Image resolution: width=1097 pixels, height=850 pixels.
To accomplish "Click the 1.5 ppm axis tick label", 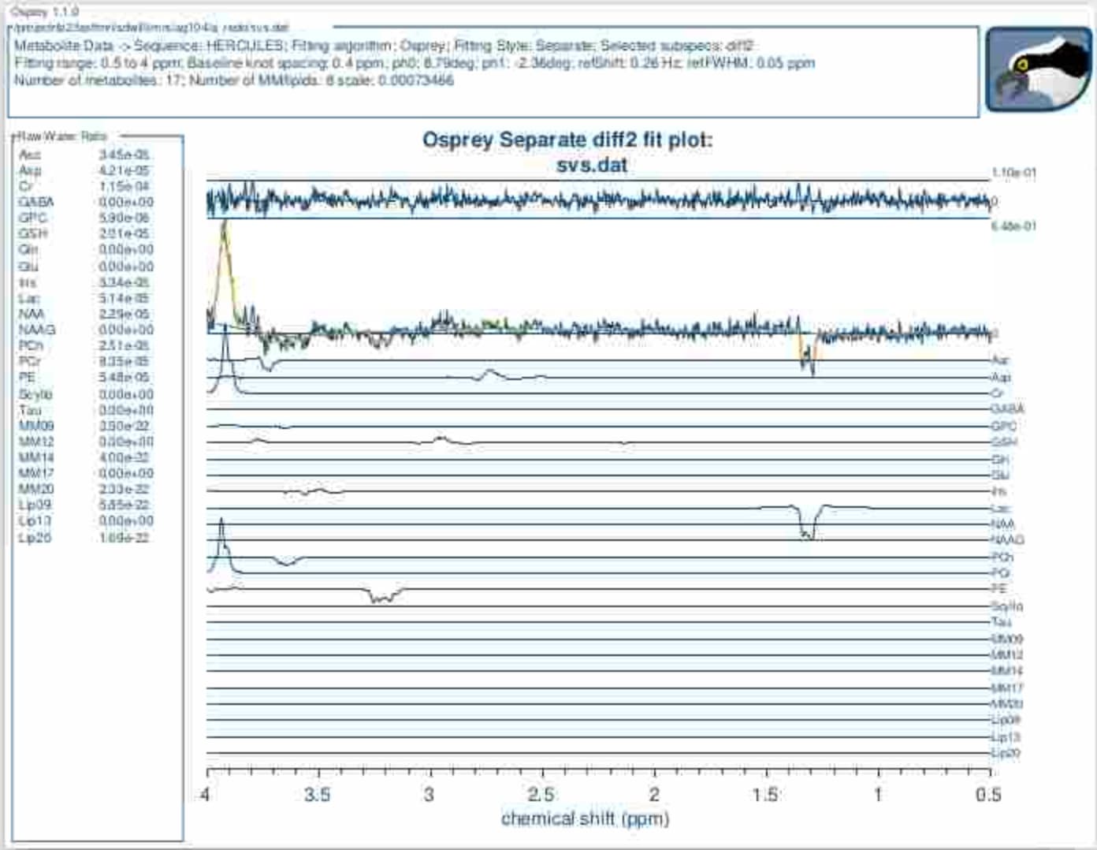I will pyautogui.click(x=765, y=795).
